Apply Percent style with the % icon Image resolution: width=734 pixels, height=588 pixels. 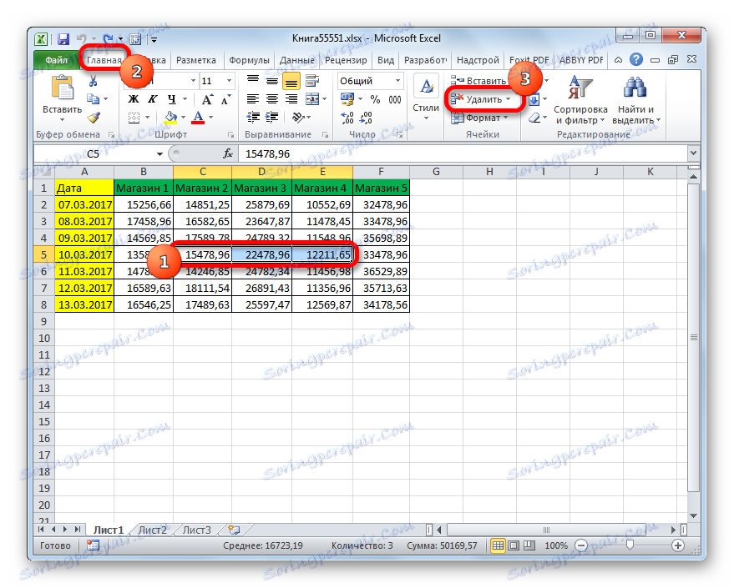click(x=375, y=99)
